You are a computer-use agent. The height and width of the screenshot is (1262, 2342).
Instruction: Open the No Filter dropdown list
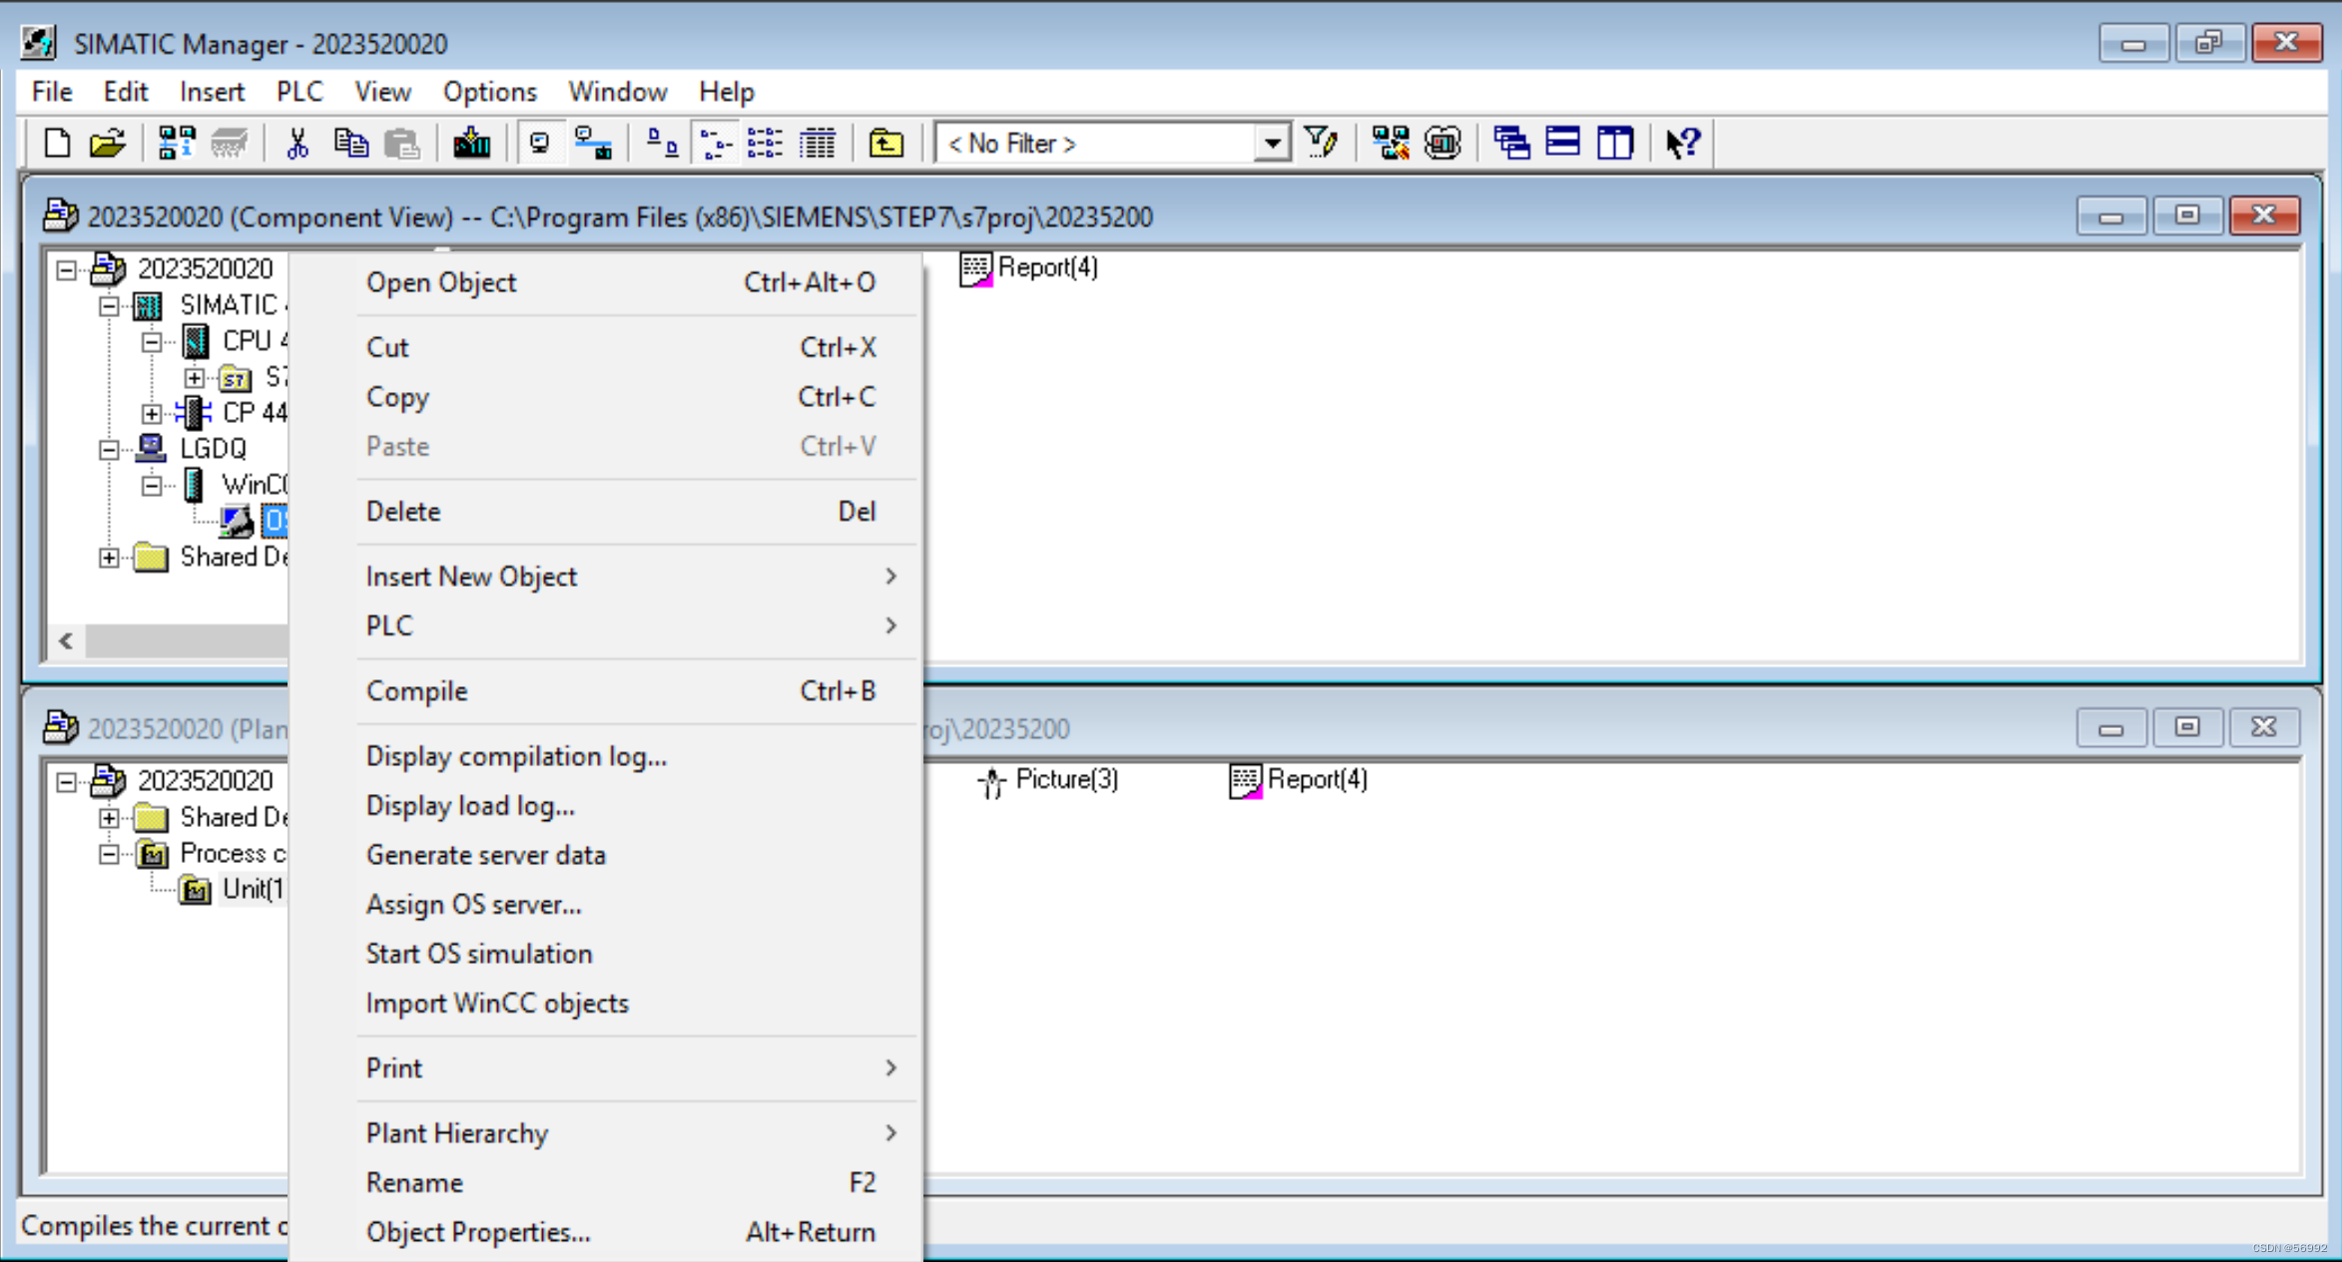1272,143
